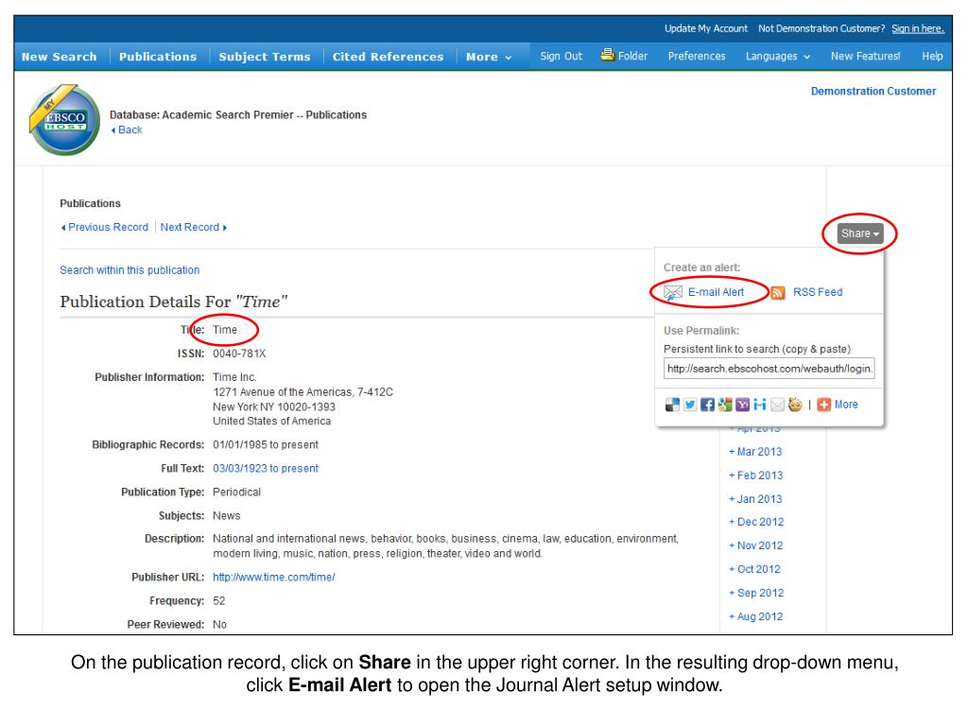
Task: Click Publication Type value Periodical
Action: point(236,492)
